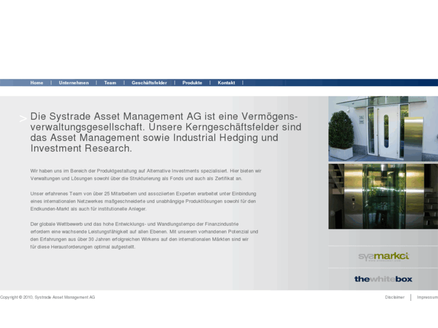Click the paragraph starting 'Wir haben uns im Bereich'
The image size is (438, 328).
[x=146, y=175]
